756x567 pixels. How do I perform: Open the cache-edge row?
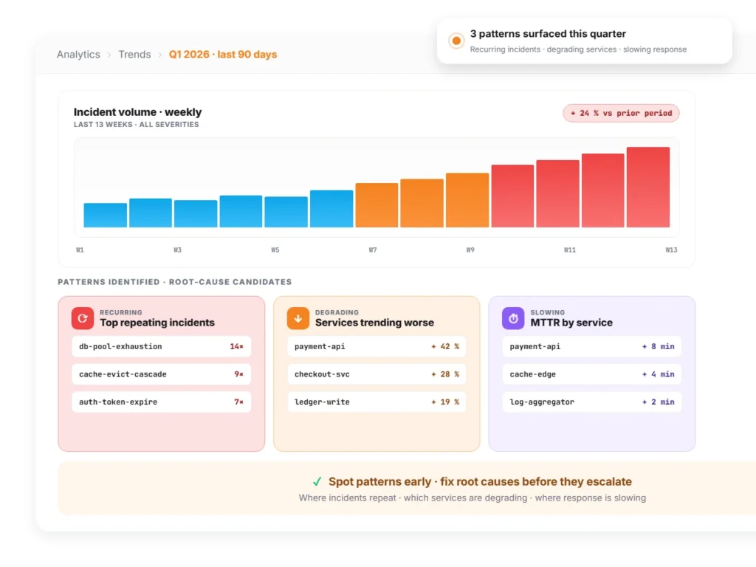[592, 374]
